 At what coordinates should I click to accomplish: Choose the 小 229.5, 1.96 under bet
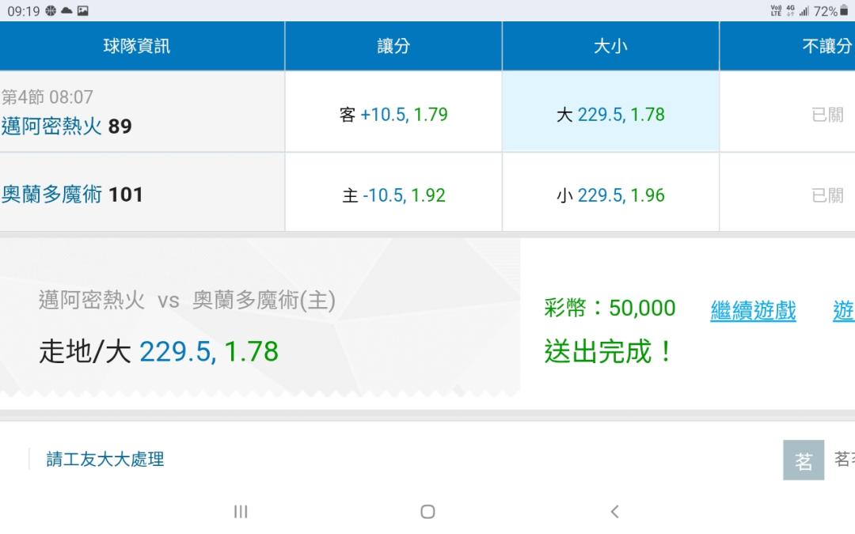pos(610,195)
